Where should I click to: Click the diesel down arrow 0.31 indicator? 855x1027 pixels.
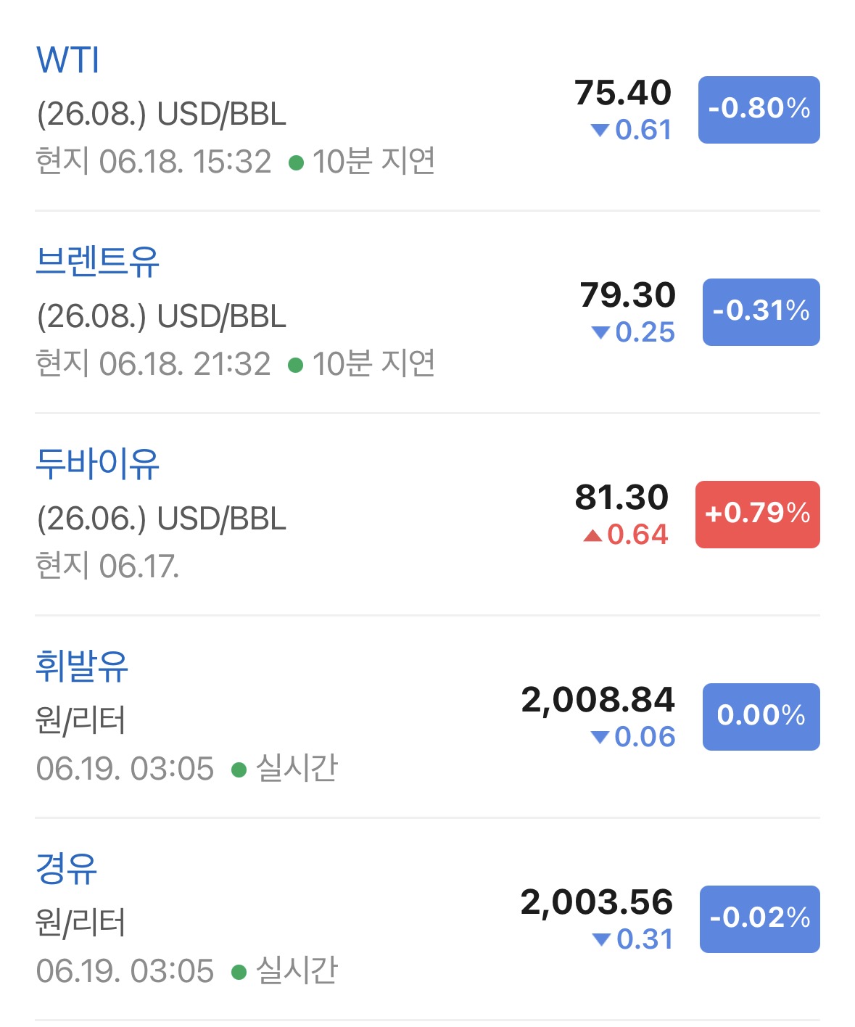point(633,940)
